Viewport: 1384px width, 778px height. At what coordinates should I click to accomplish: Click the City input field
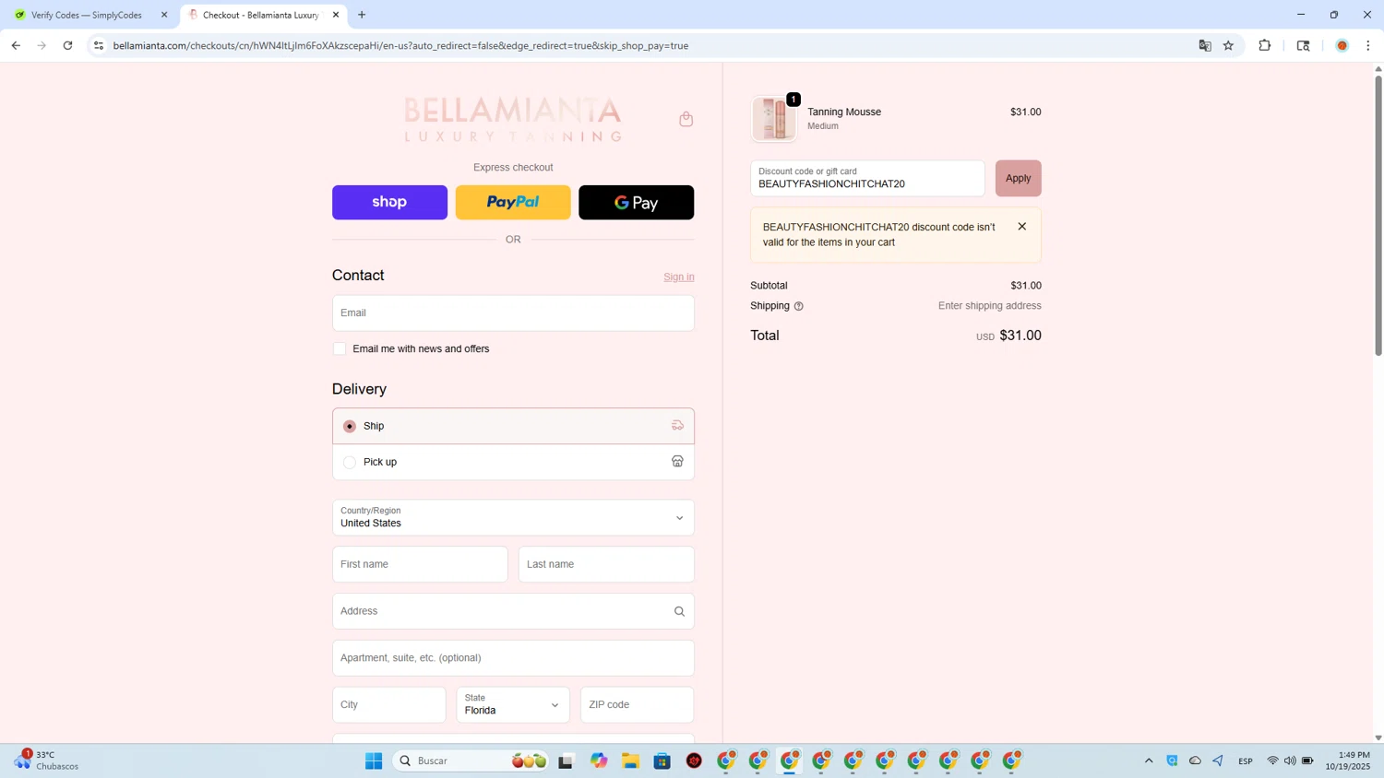tap(389, 704)
